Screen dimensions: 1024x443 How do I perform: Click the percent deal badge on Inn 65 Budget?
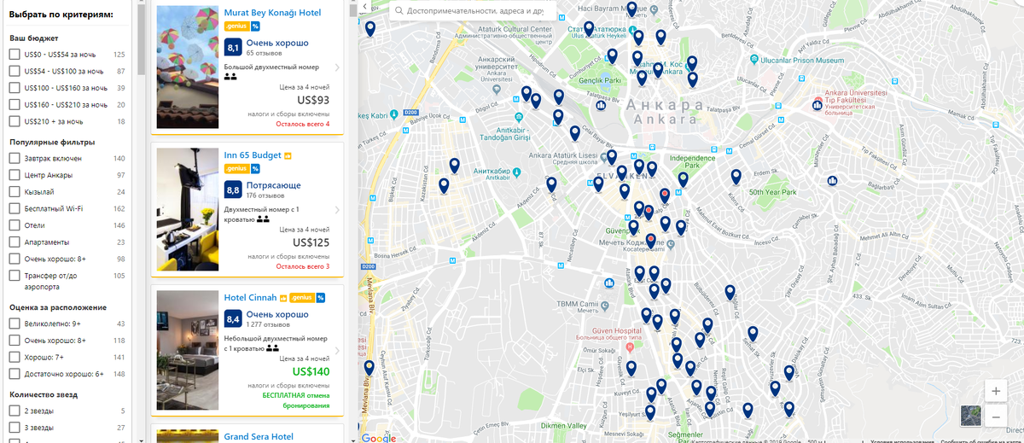click(255, 168)
